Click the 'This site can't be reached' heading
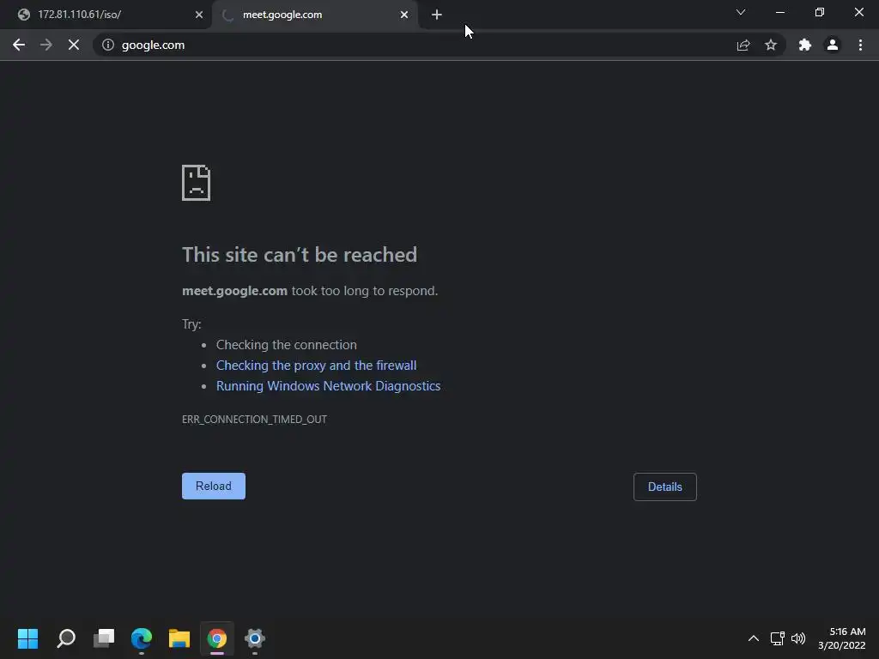Viewport: 879px width, 659px height. (300, 255)
